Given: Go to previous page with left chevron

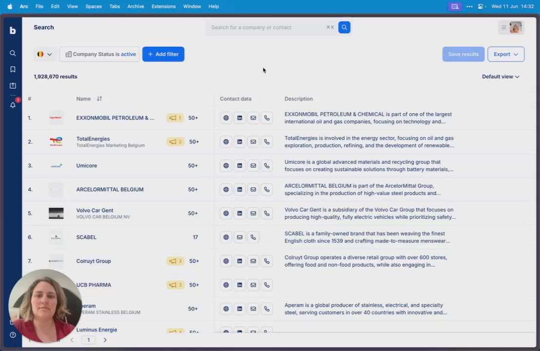Looking at the screenshot, I should (72, 340).
